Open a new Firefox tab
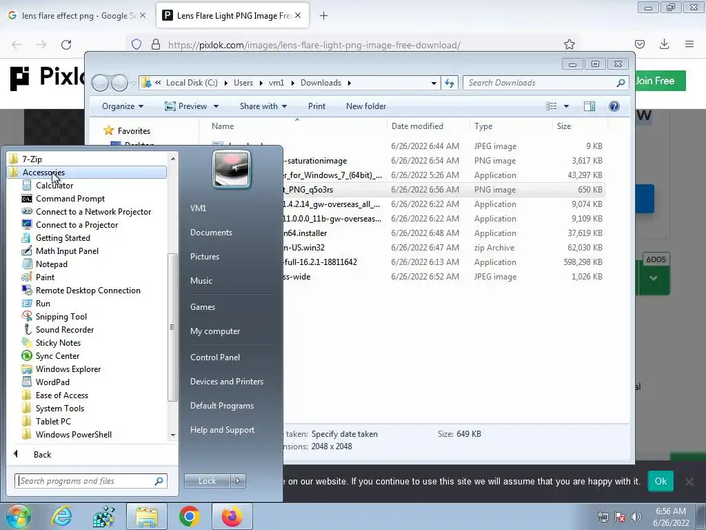The image size is (706, 530). pos(323,16)
